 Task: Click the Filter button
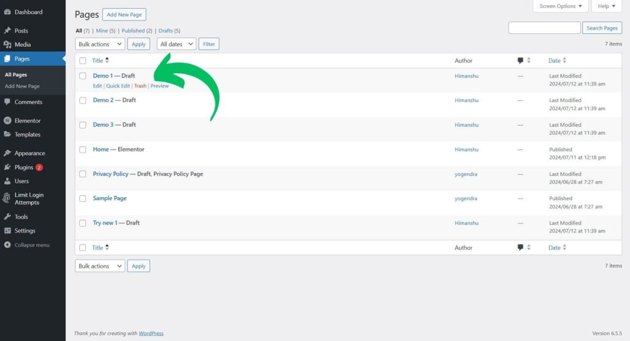pyautogui.click(x=209, y=44)
